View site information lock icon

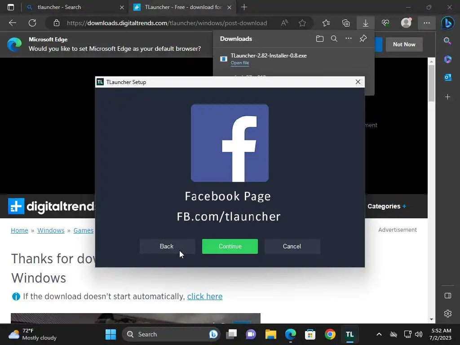pos(57,23)
